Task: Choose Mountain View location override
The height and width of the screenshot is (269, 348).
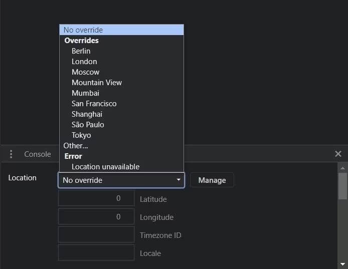Action: (122, 83)
